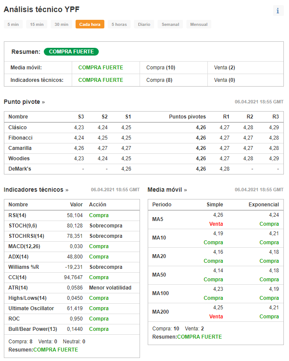The image size is (289, 361).
Task: Click the Exponencial column header
Action: point(264,205)
